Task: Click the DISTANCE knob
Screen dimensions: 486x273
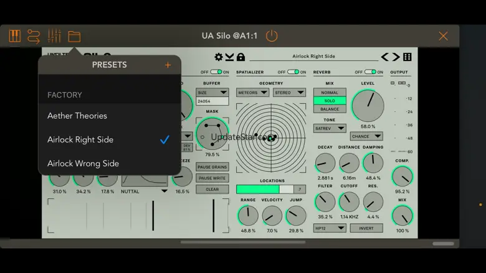Action: tap(349, 163)
